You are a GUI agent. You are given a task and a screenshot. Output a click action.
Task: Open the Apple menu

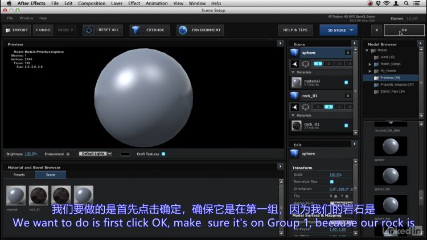click(9, 3)
